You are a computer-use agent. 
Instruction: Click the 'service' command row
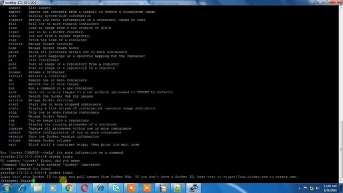(x=41, y=100)
